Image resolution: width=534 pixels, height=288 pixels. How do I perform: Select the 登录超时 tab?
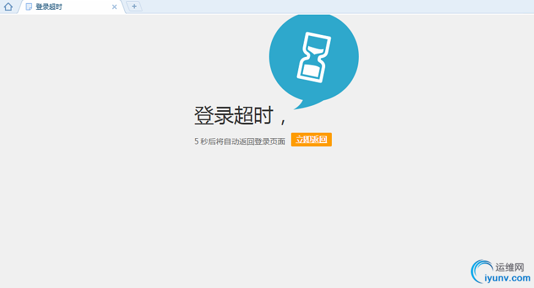[72, 7]
